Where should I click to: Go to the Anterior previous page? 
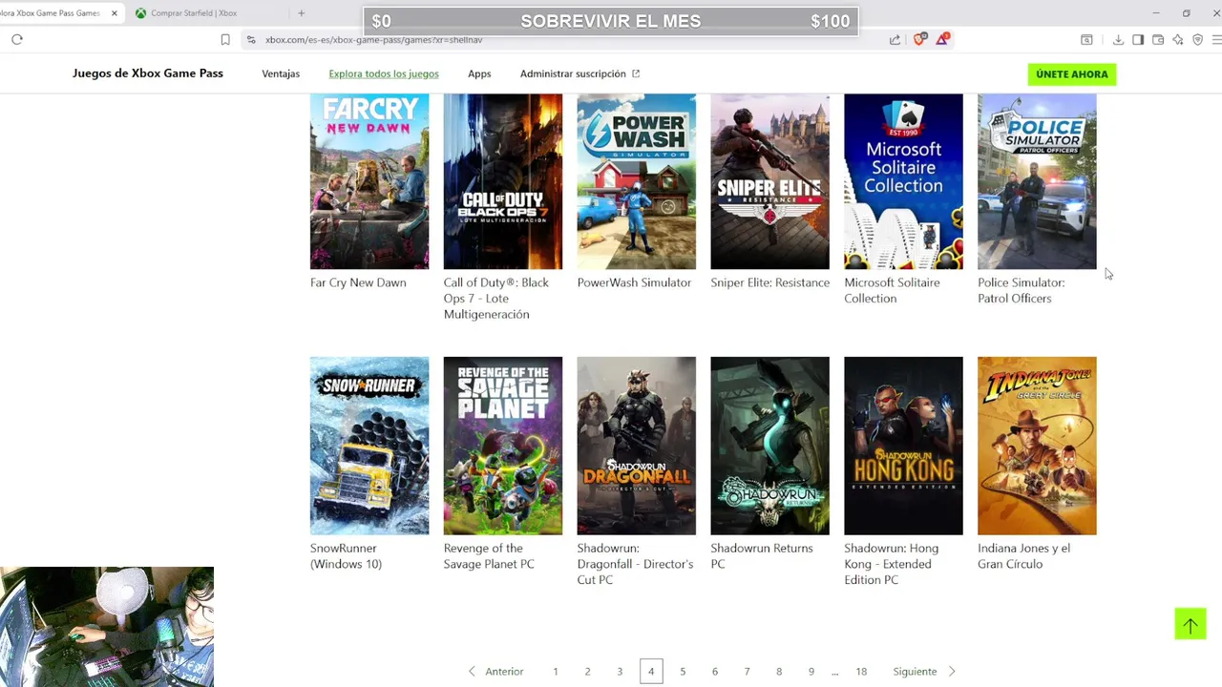pyautogui.click(x=495, y=672)
